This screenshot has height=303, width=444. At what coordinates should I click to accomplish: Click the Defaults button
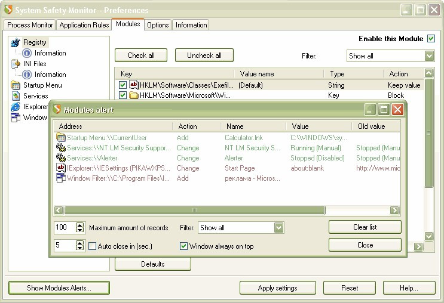152,264
